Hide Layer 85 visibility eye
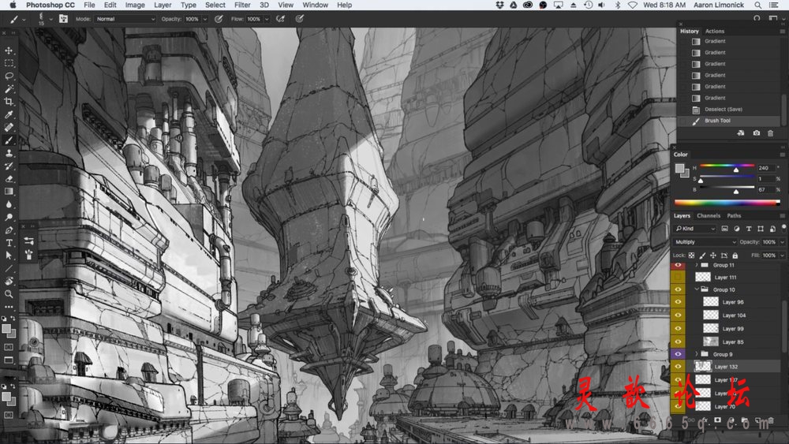 678,342
